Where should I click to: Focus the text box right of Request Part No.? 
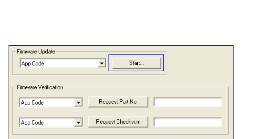tap(188, 102)
